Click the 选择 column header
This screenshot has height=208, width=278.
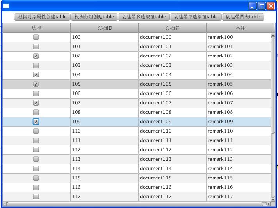(x=37, y=28)
